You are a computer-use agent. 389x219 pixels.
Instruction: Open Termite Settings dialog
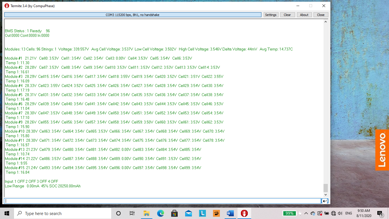(271, 15)
